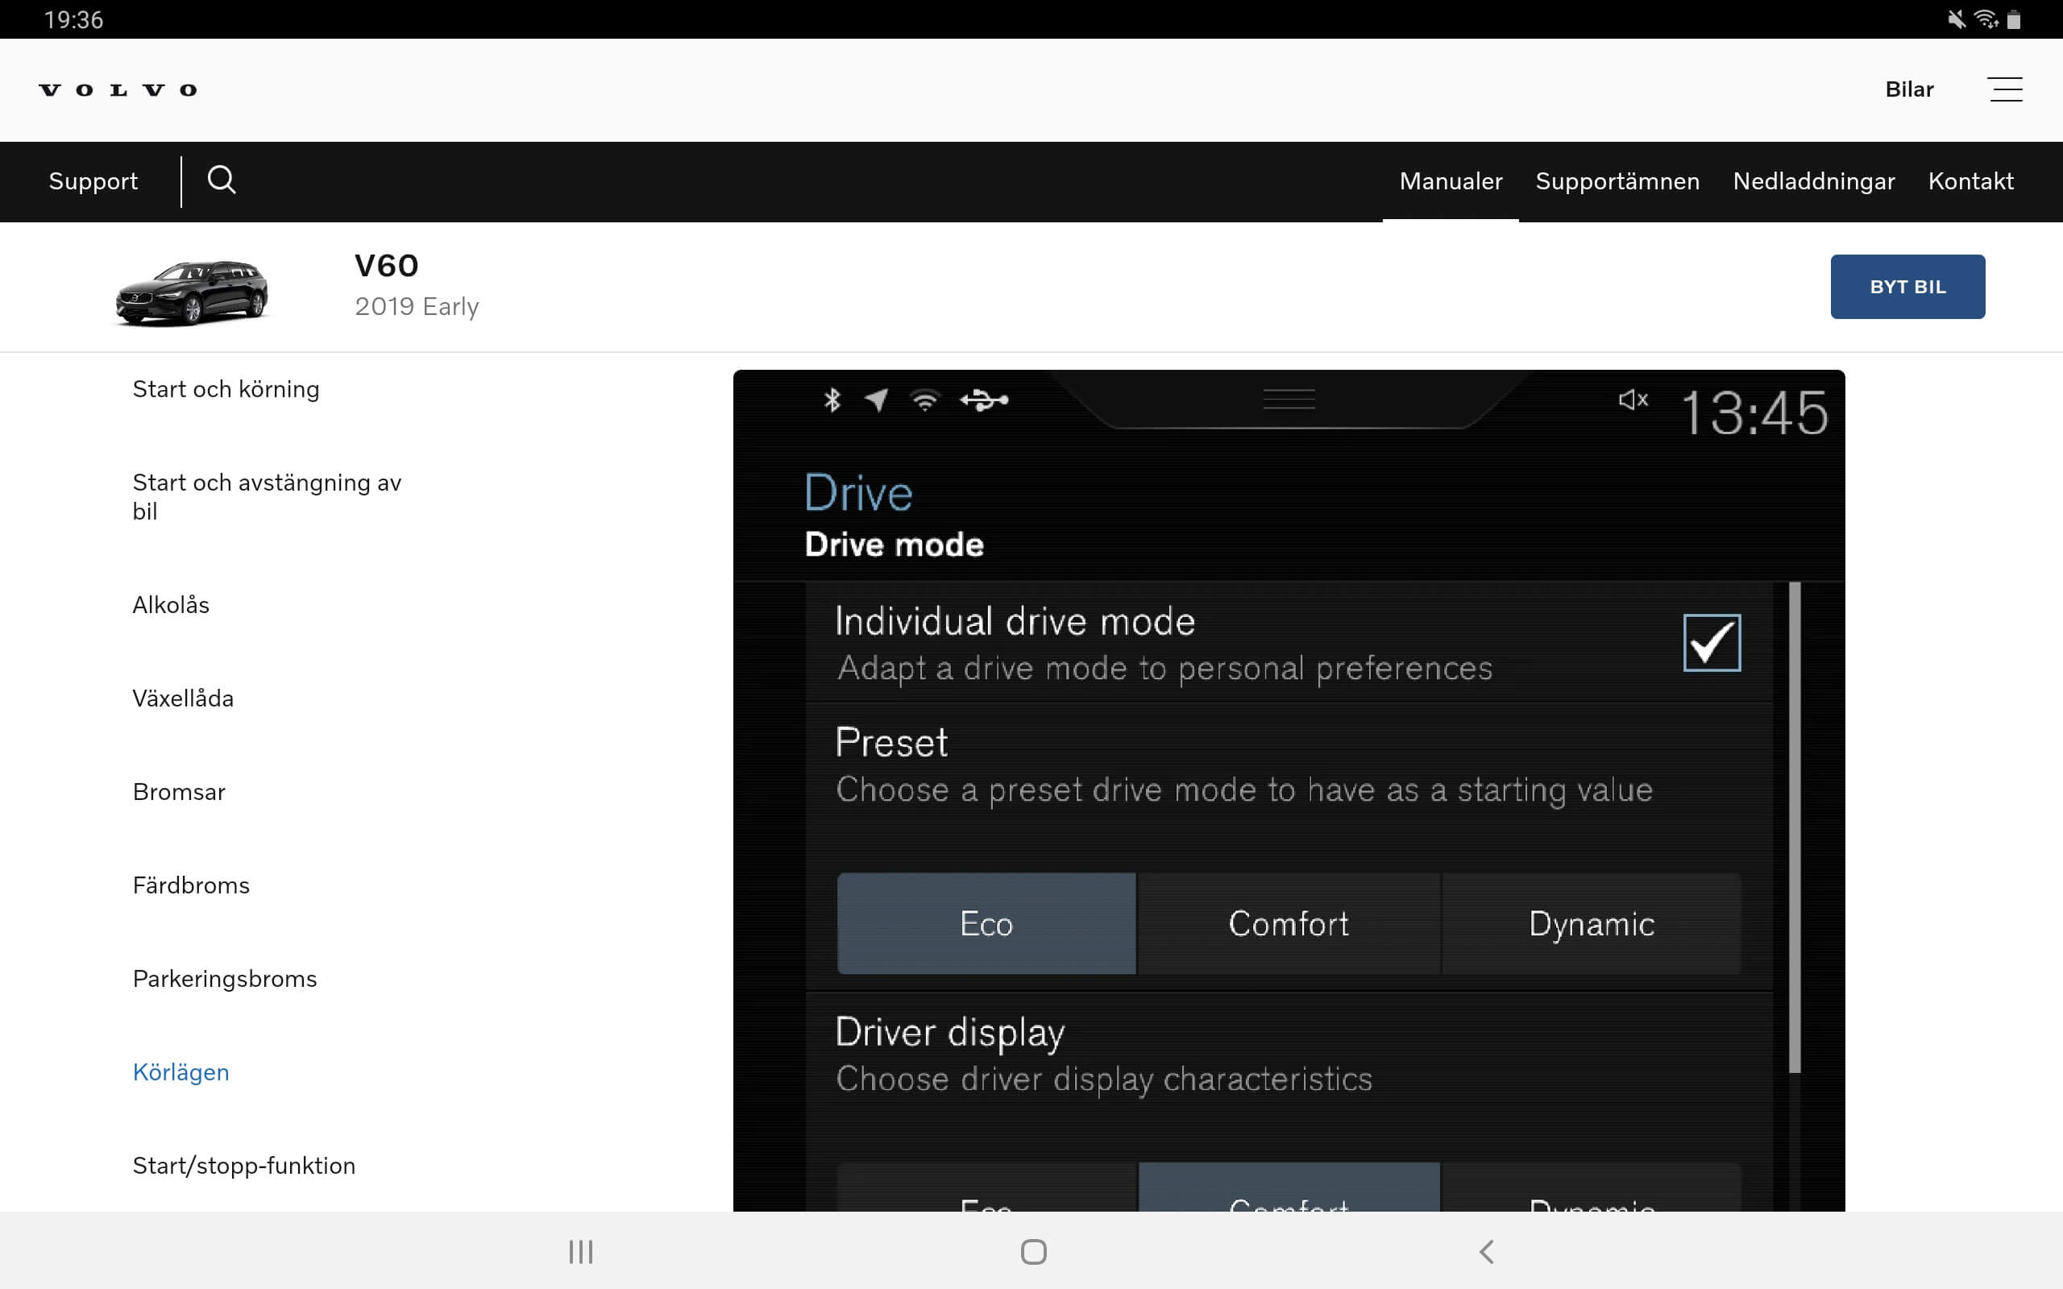Click the V60 car thumbnail image

192,292
